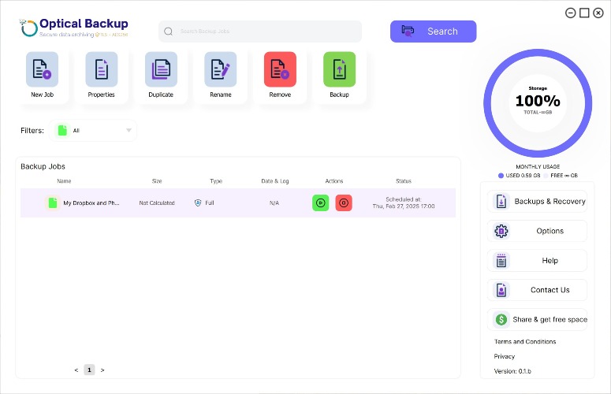This screenshot has width=611, height=394.
Task: Click the Options gear icon
Action: (x=501, y=231)
